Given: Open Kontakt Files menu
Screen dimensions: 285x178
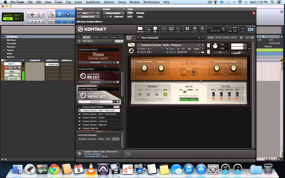Looking at the screenshot, I should 187,29.
